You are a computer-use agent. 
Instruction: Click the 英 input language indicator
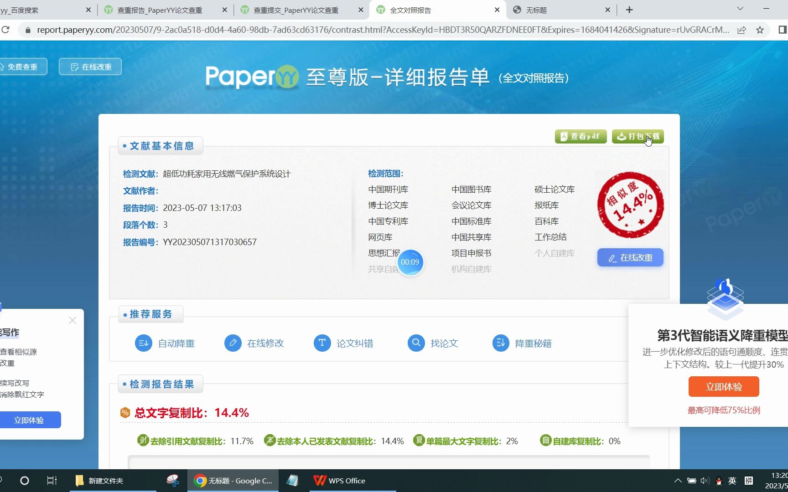pos(732,481)
